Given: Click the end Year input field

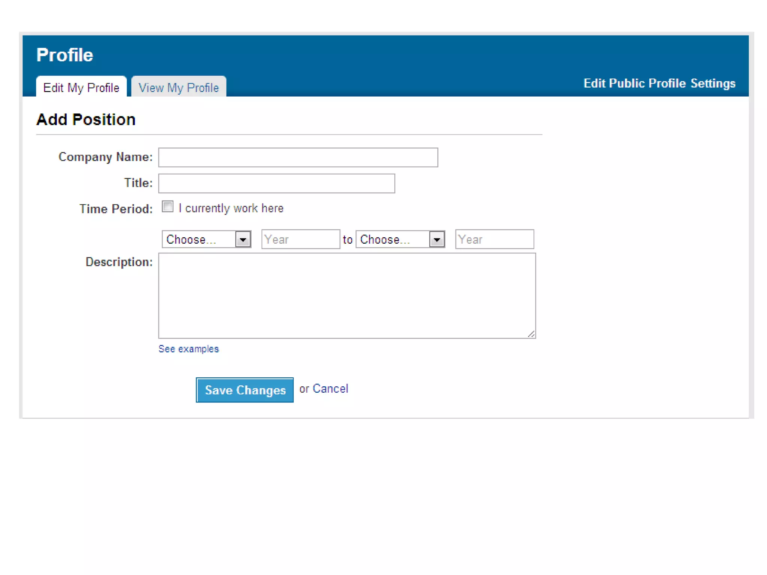Looking at the screenshot, I should pyautogui.click(x=494, y=240).
